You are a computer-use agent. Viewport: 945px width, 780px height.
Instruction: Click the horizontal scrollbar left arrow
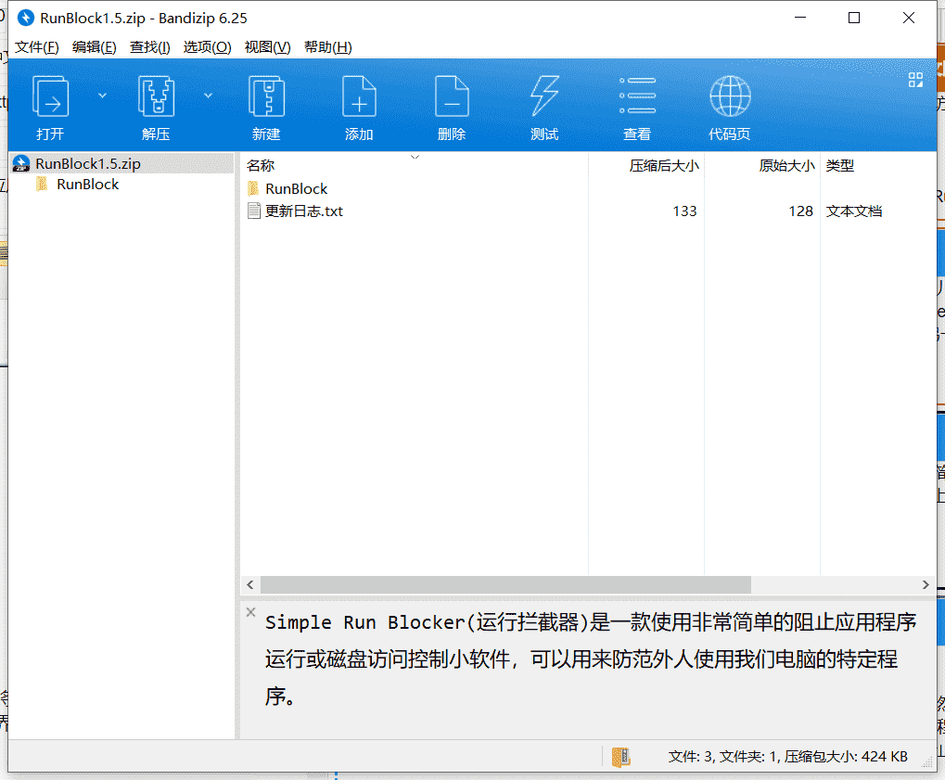pos(250,584)
